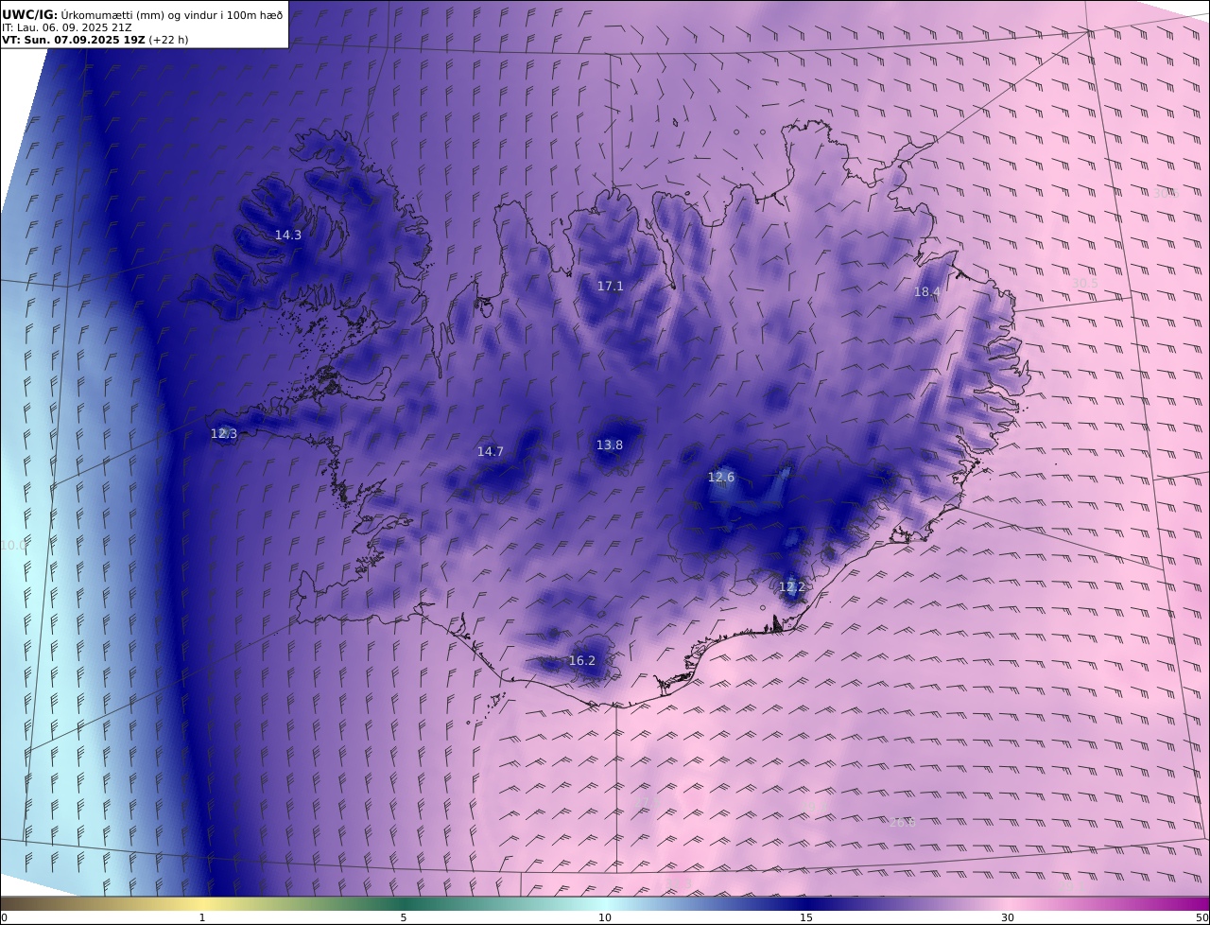Click the VT: Sun. 07.09.2025 19Z line
This screenshot has width=1210, height=925.
[x=74, y=40]
